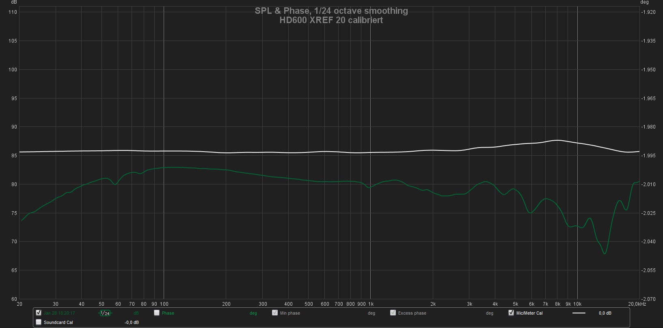Click the 'SPL & Phase' graph title
The image size is (663, 328).
(x=331, y=11)
